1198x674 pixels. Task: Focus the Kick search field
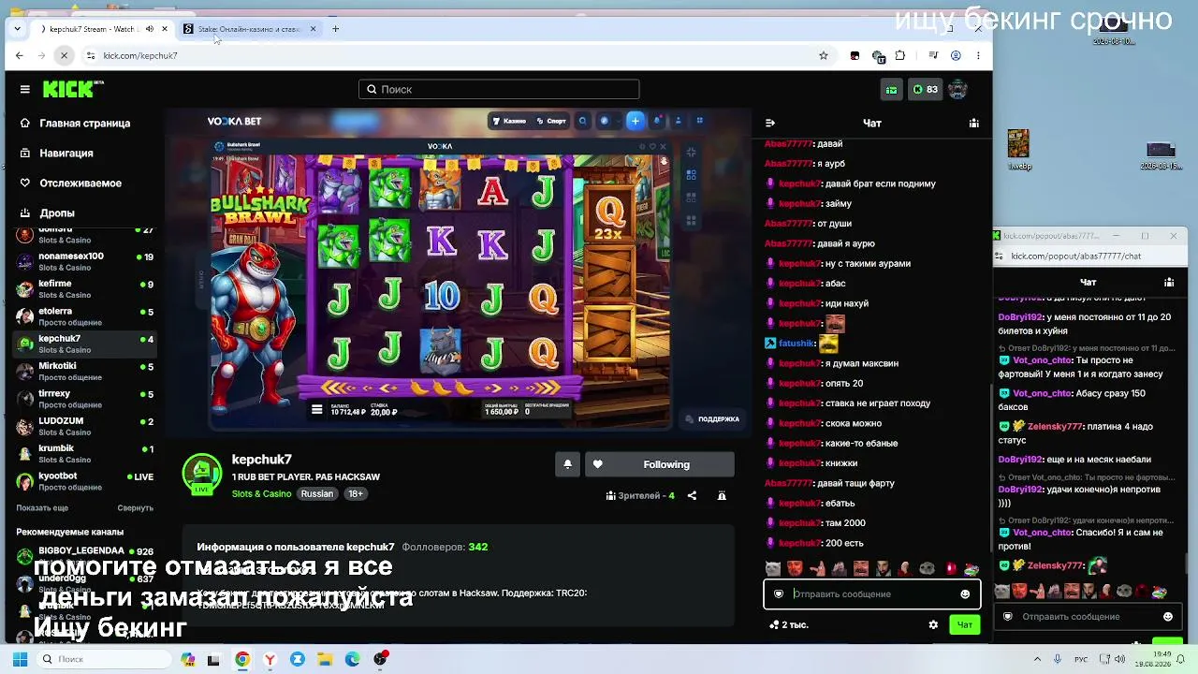(x=499, y=89)
